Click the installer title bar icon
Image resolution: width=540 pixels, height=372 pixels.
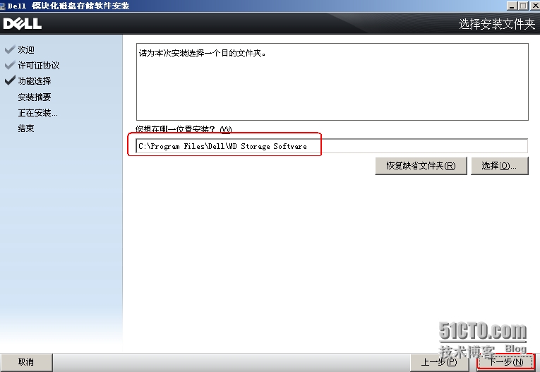point(2,6)
